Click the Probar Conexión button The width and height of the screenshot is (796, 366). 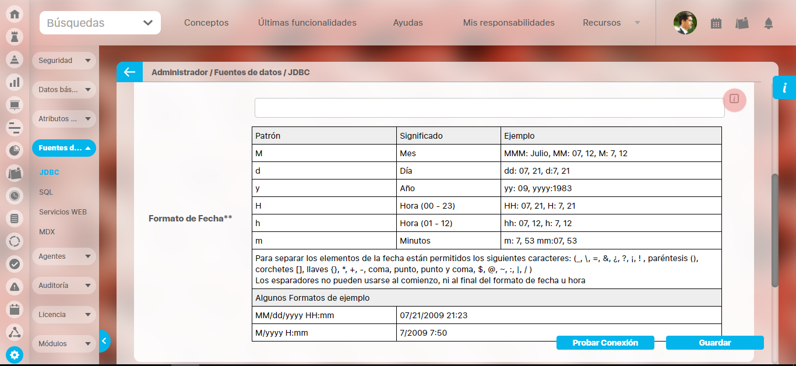605,343
